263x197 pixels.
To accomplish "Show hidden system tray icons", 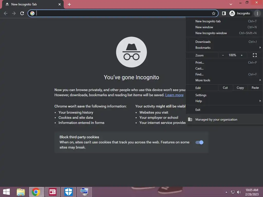I will (x=227, y=192).
